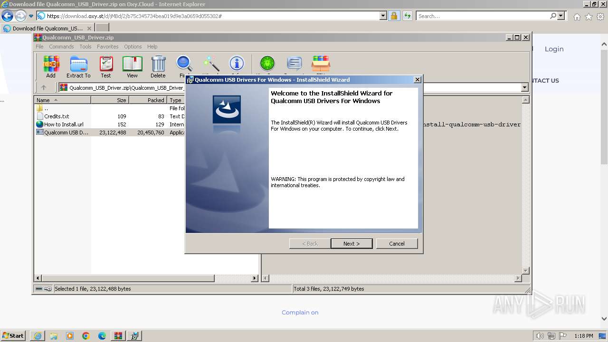Go up one folder in WinRAR
This screenshot has width=608, height=342.
pos(44,87)
